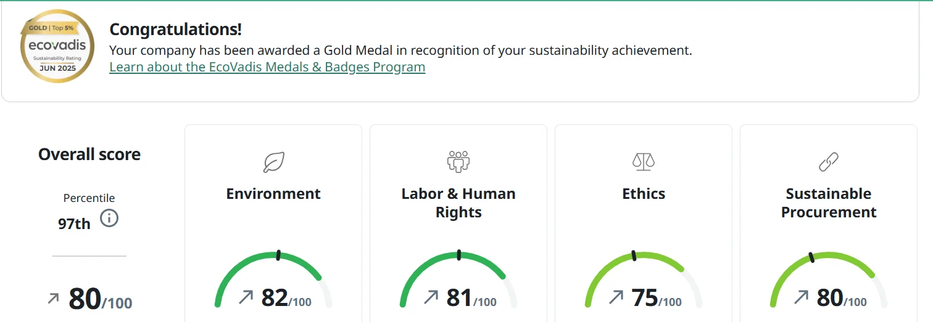Select the Labor & Human Rights heading
Screen dimensions: 933x322
pyautogui.click(x=458, y=203)
